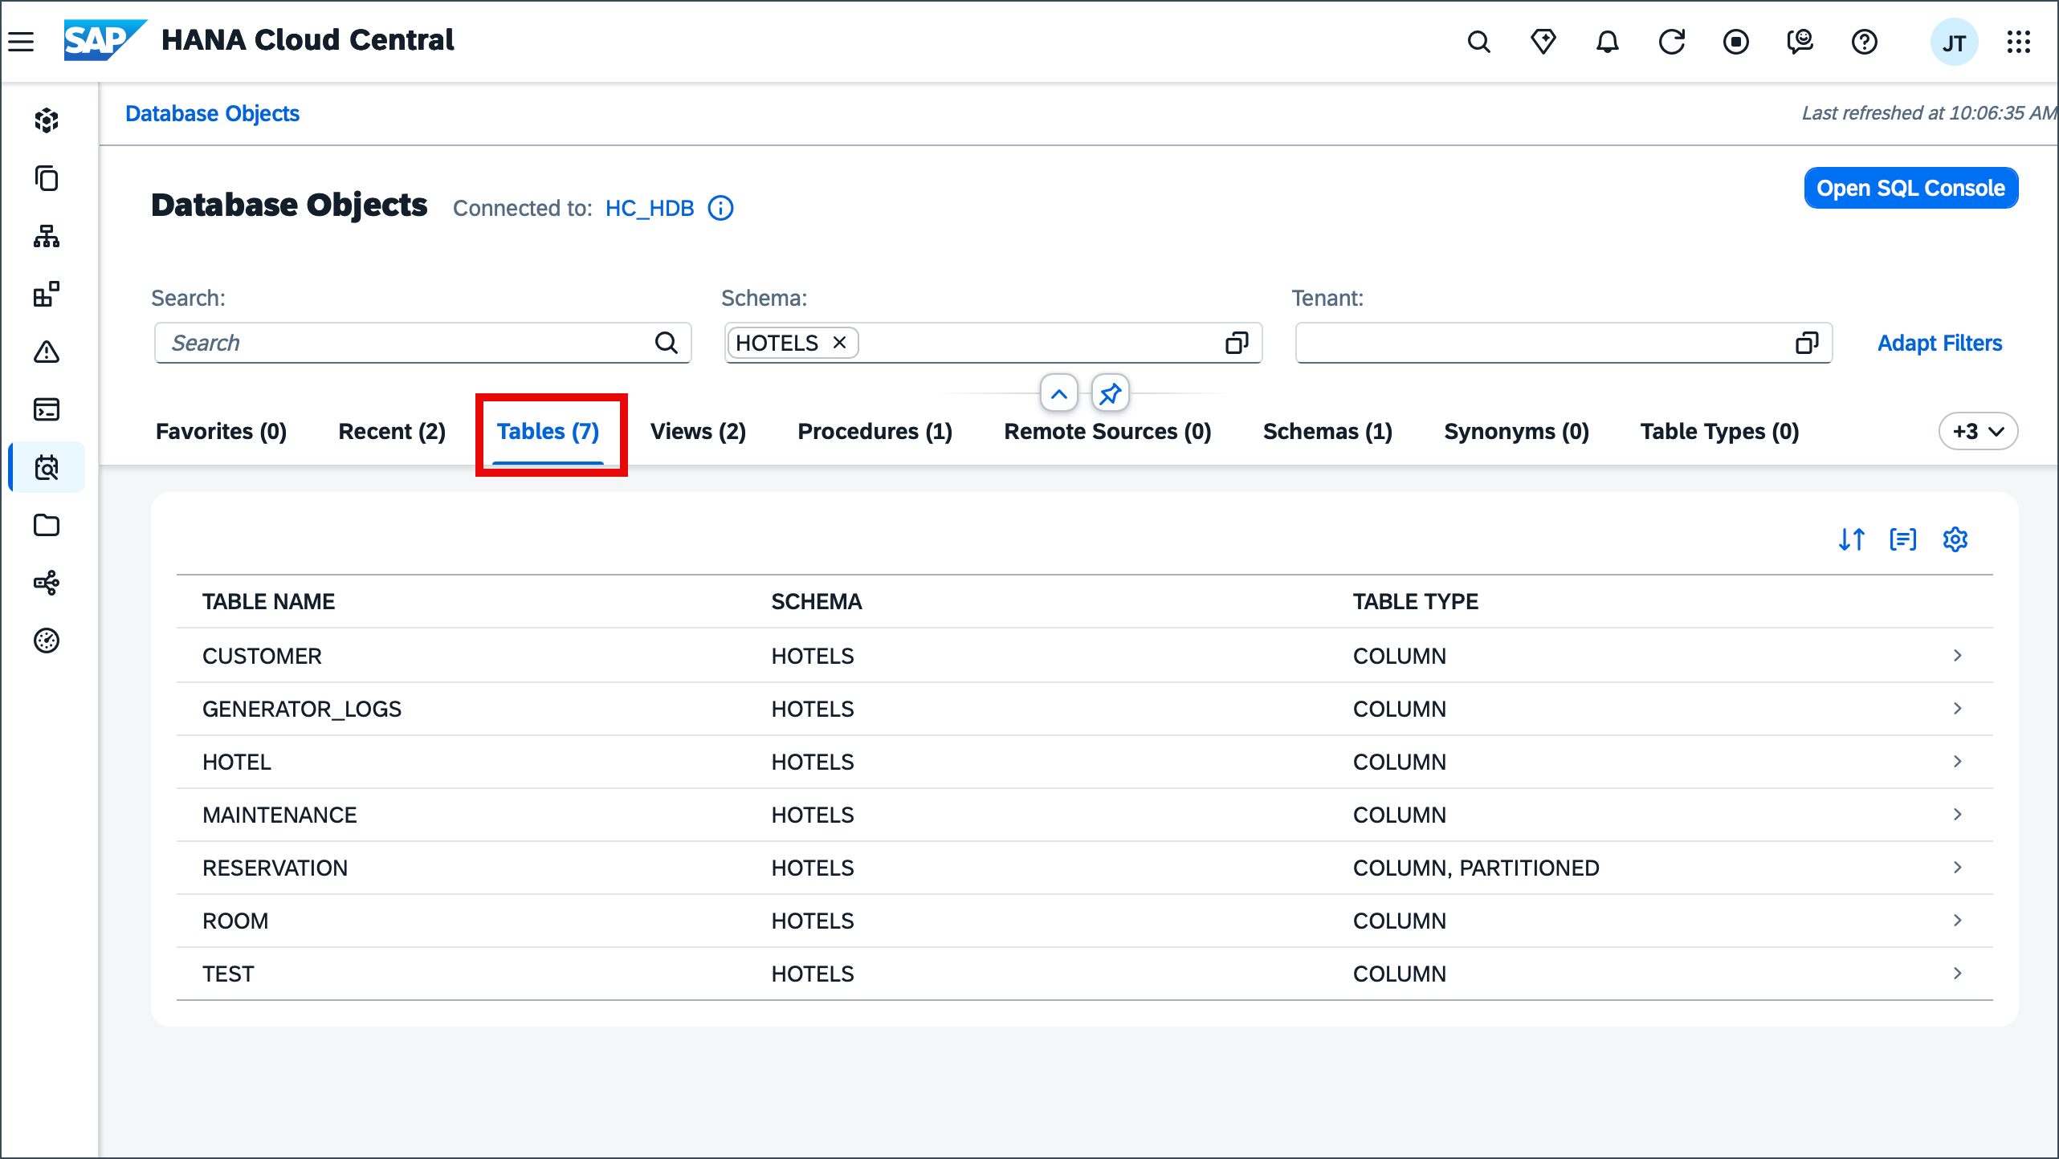Switch to the Synonyms (0) tab
This screenshot has width=2059, height=1159.
coord(1516,432)
